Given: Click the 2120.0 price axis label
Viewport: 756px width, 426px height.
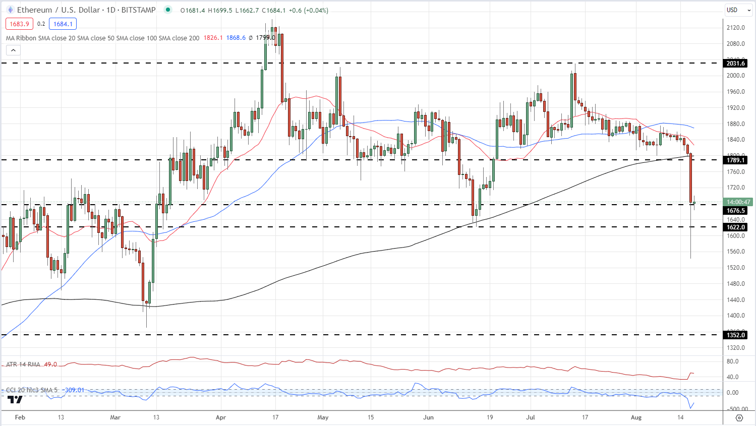Looking at the screenshot, I should click(736, 28).
